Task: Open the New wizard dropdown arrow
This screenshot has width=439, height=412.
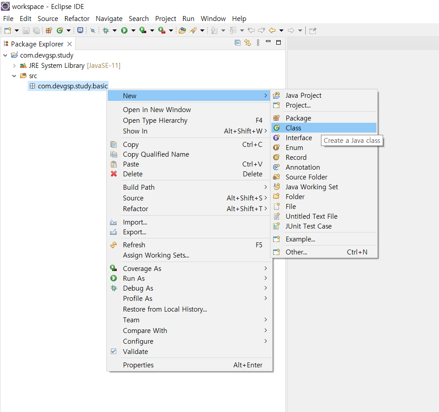Action: pyautogui.click(x=17, y=30)
